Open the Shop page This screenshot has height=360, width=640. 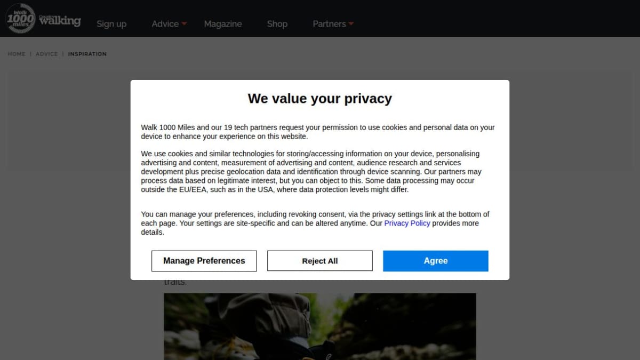(x=277, y=24)
